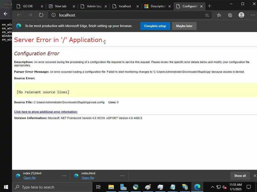The image size is (257, 192).
Task: Open the browser profile avatar
Action: coord(241,15)
